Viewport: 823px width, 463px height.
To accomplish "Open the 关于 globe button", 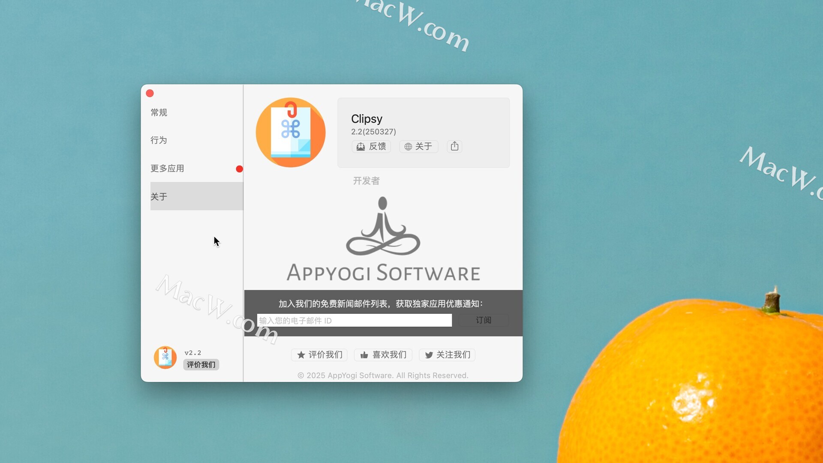I will point(418,147).
